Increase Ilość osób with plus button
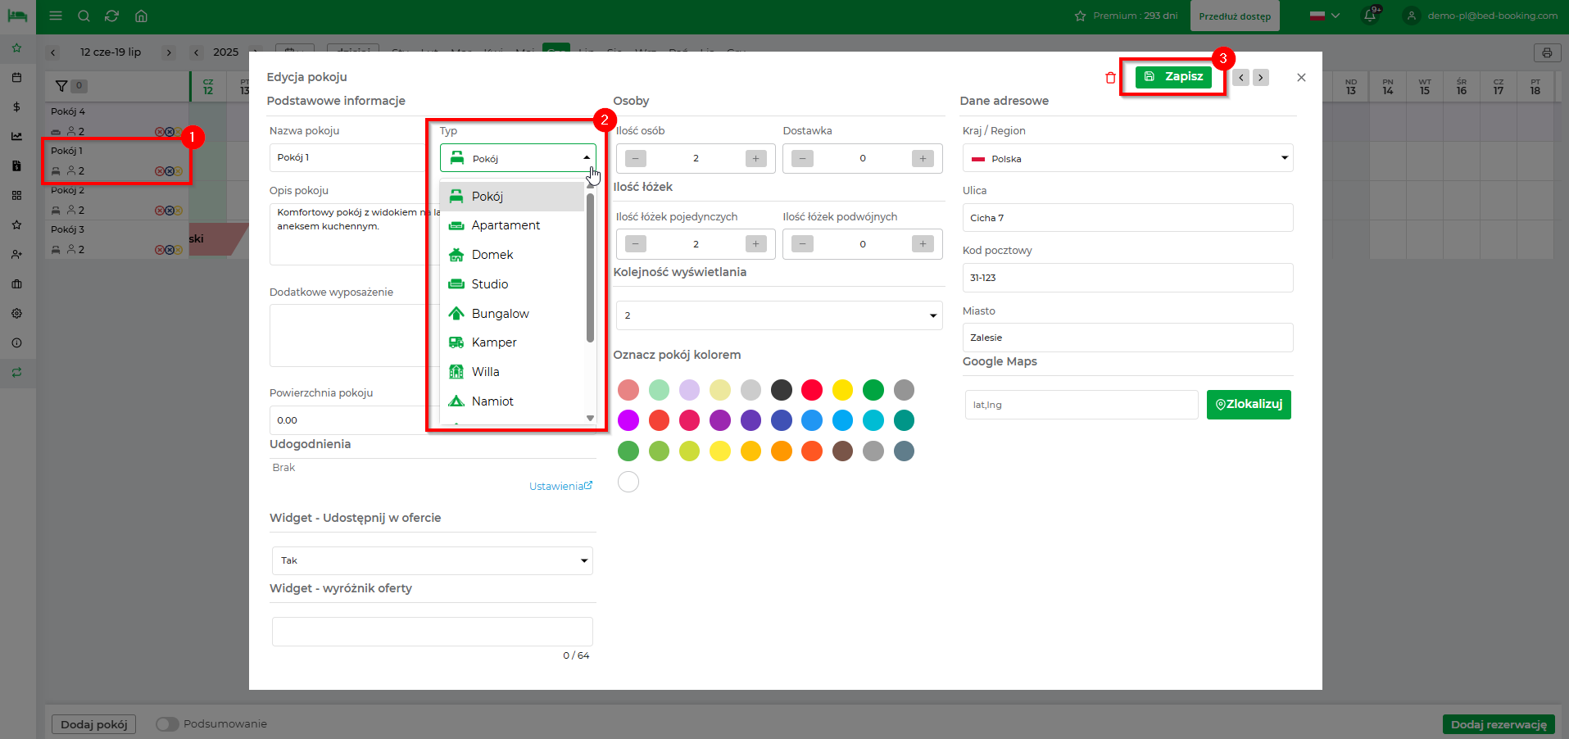The height and width of the screenshot is (739, 1569). (x=756, y=159)
